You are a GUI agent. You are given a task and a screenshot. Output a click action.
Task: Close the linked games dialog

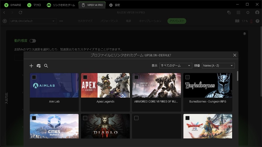tap(234, 55)
